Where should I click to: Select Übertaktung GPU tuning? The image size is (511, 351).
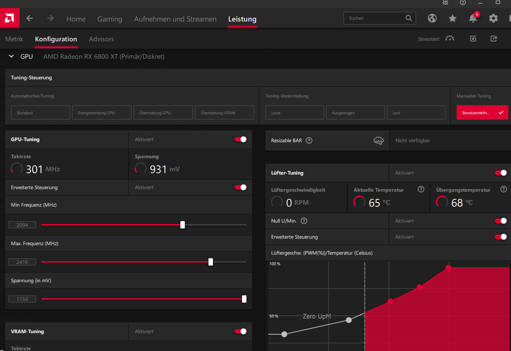coord(163,112)
